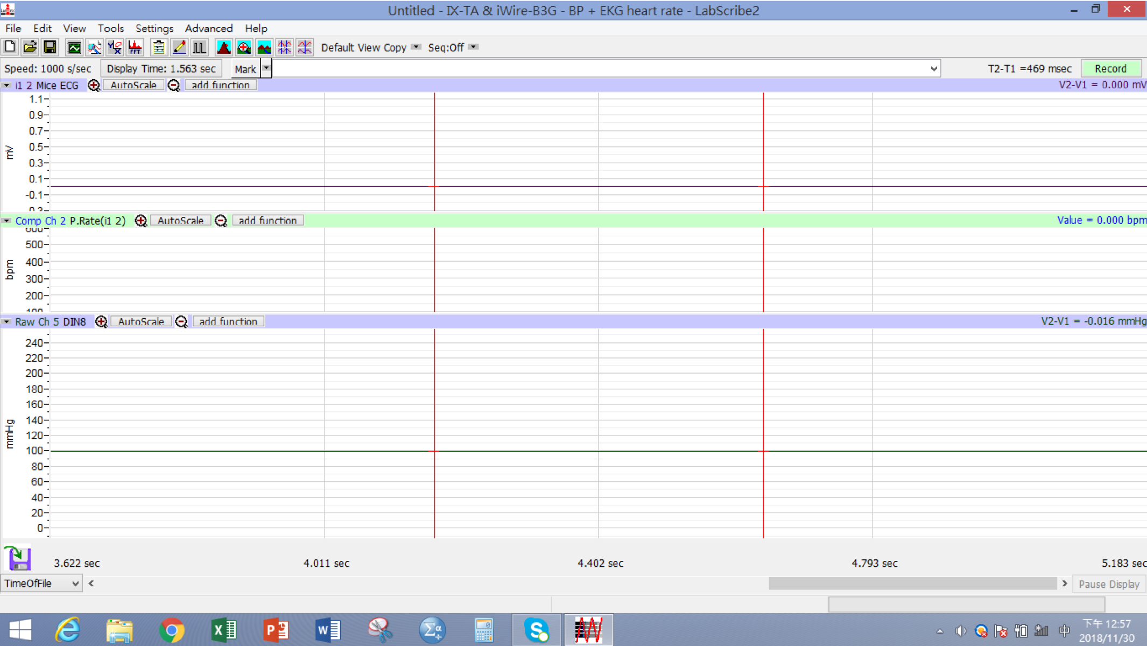The image size is (1147, 646).
Task: Expand the Default View Copy dropdown
Action: pyautogui.click(x=416, y=47)
